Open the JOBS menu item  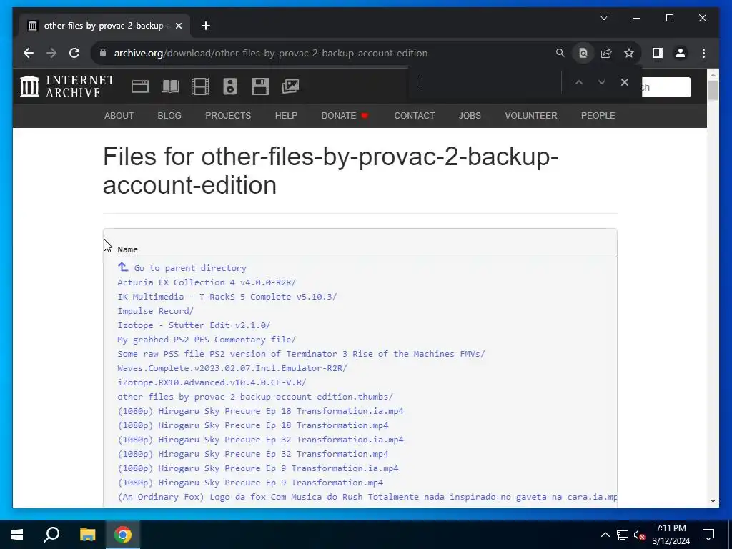click(470, 116)
